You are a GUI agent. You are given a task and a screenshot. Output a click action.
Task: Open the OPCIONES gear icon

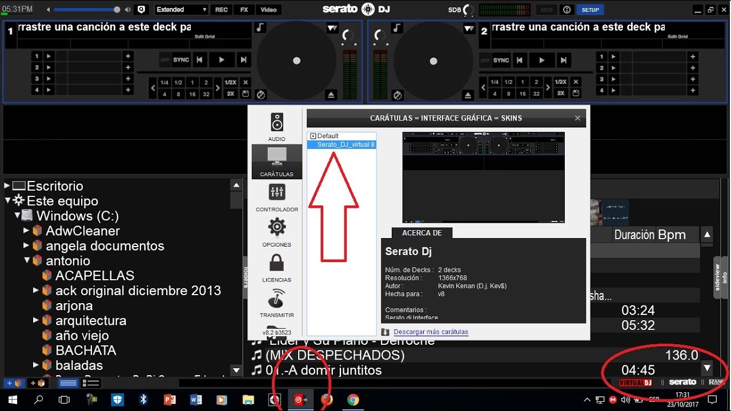click(x=277, y=227)
